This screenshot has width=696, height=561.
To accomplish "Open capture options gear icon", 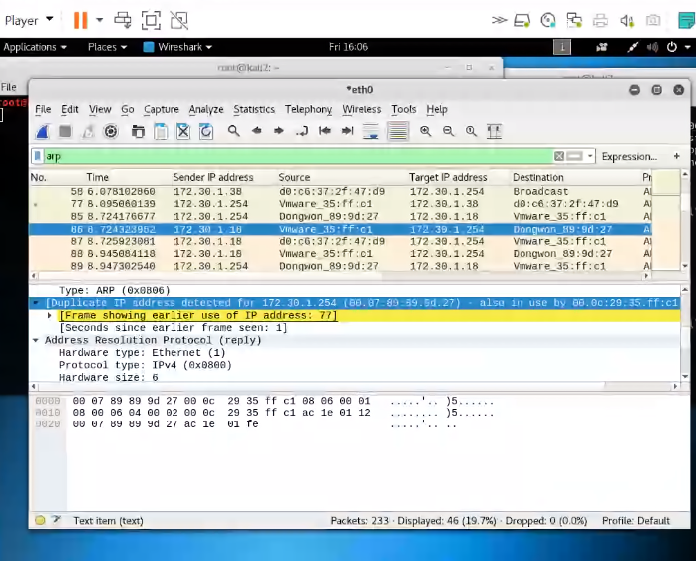I will pos(111,131).
